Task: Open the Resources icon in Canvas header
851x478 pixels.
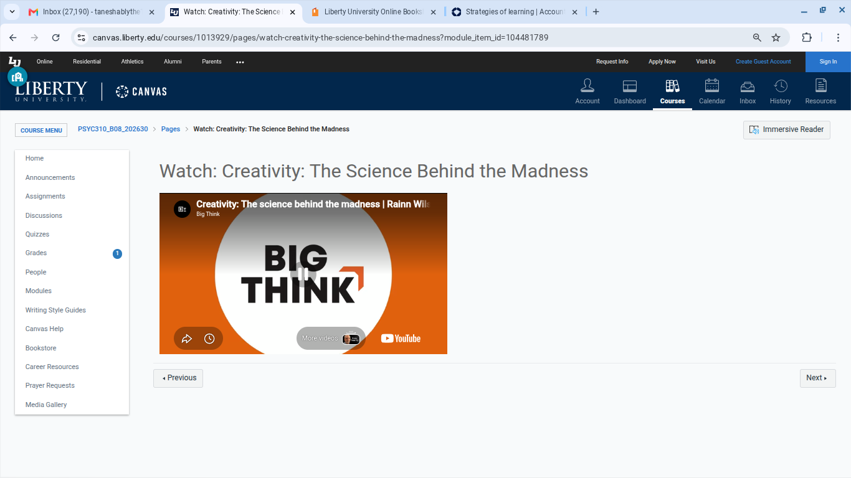Action: click(820, 91)
